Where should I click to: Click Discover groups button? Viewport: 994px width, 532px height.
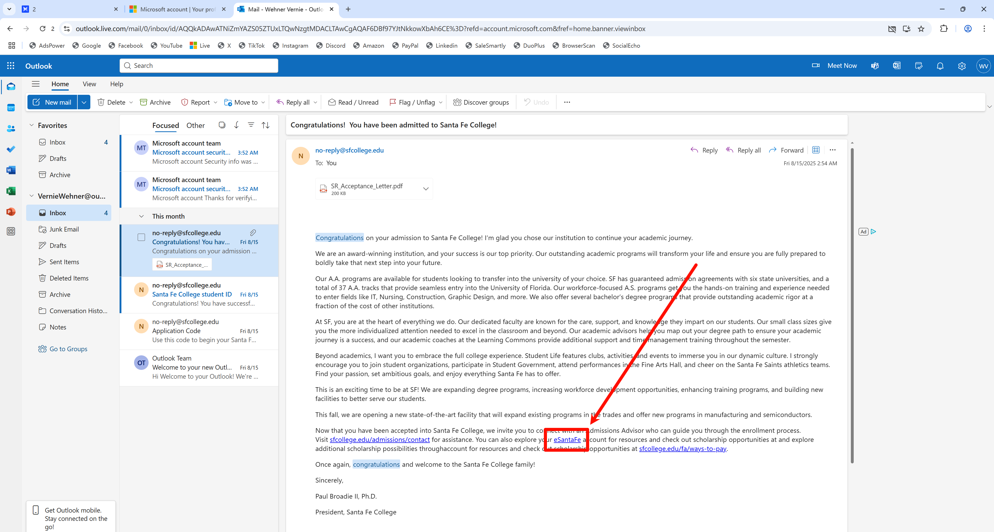coord(481,102)
